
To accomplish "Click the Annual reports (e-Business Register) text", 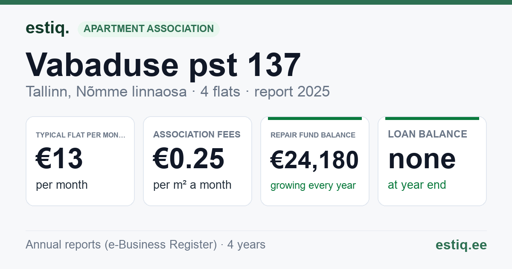I will 121,245.
